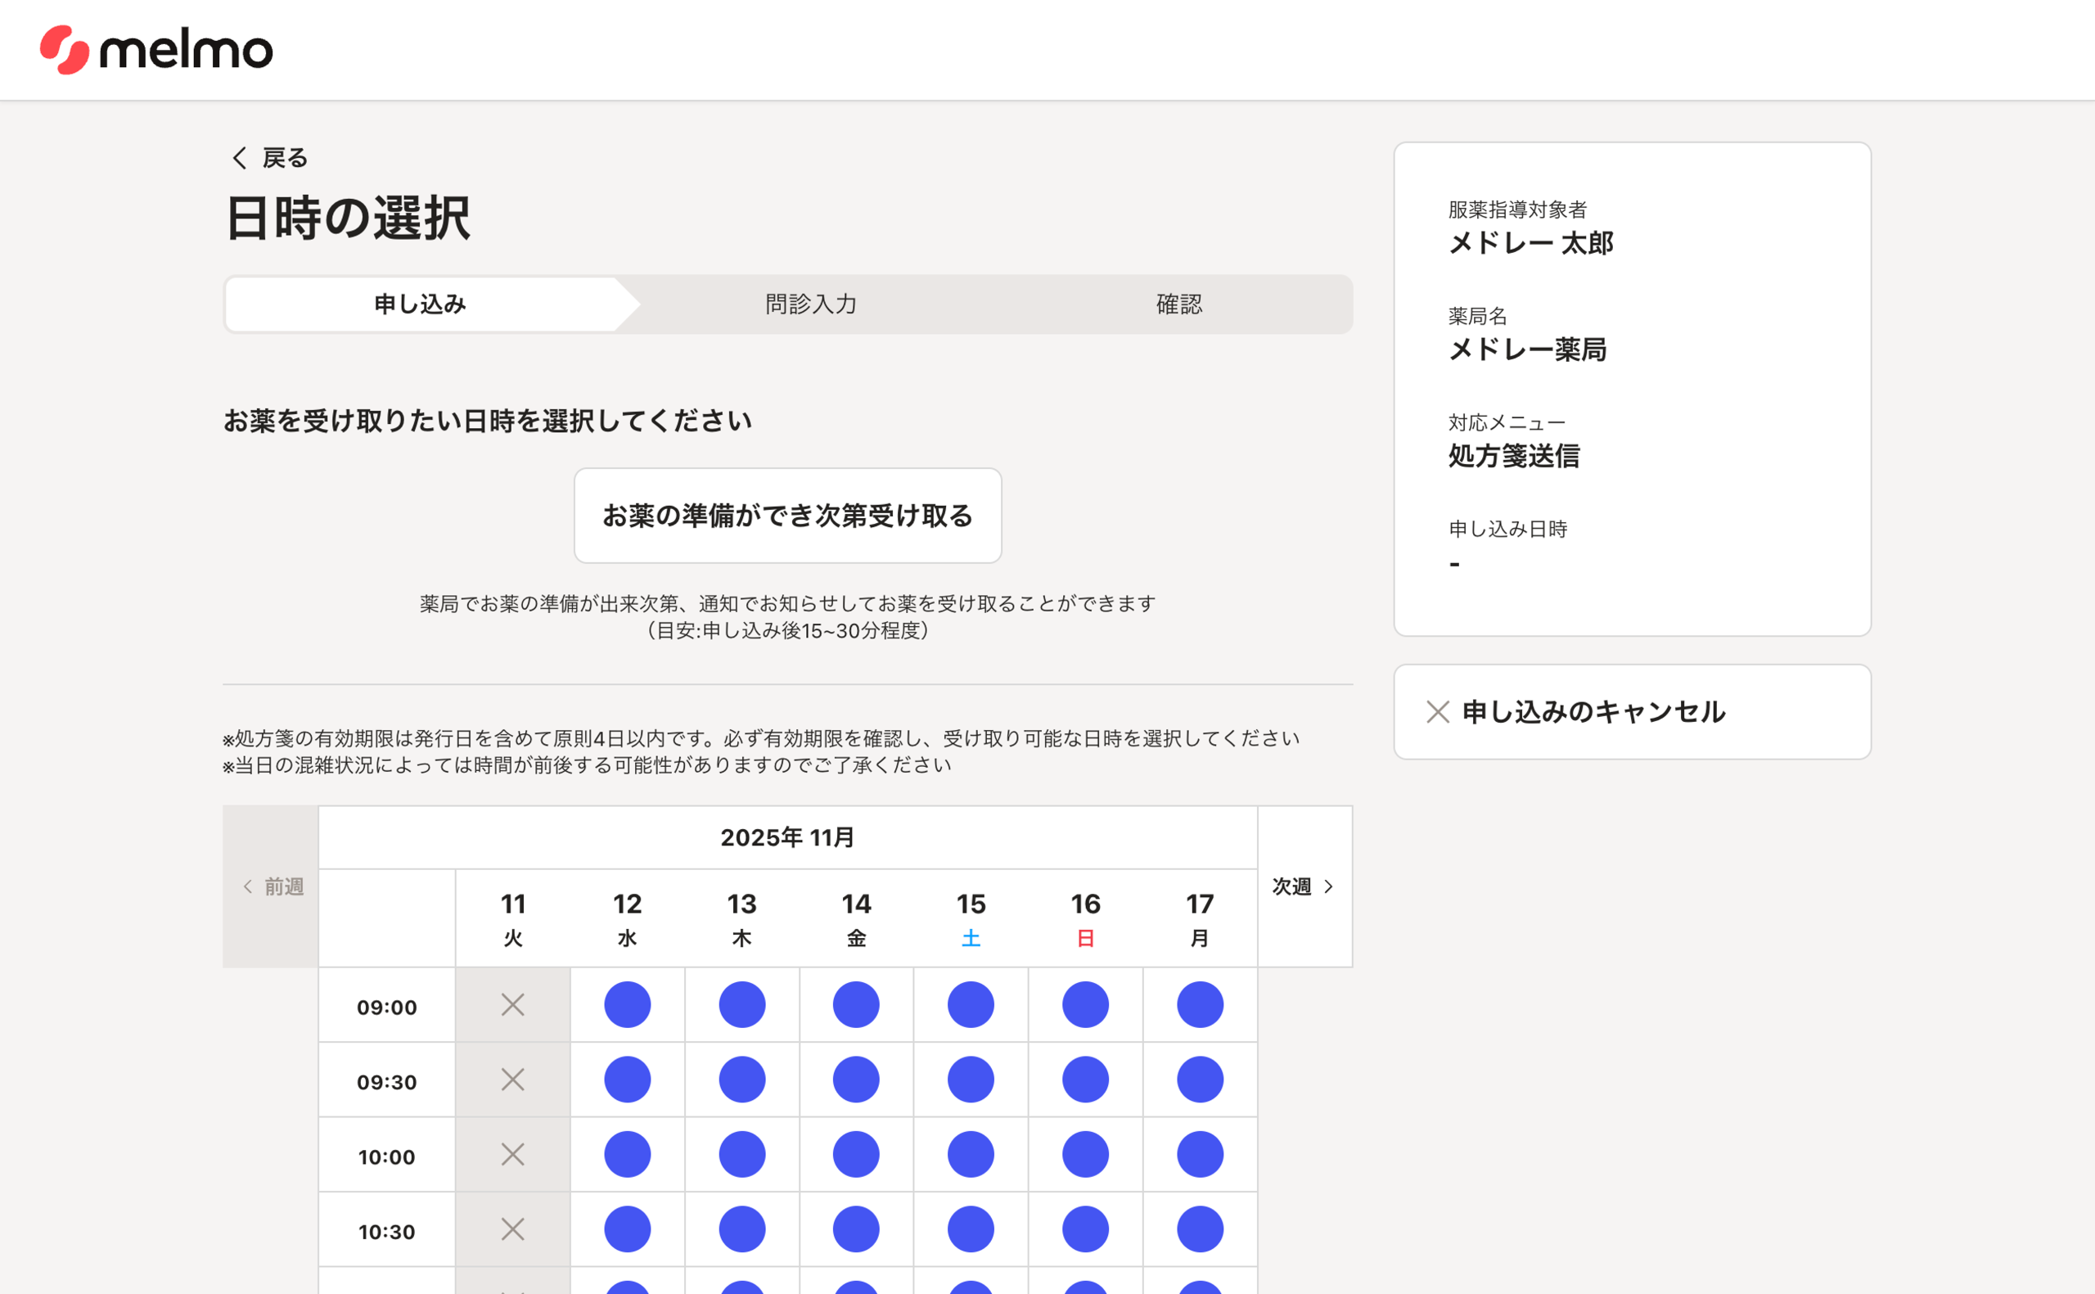Click unavailable X slot at 09:00 Tuesday
2095x1294 pixels.
coord(512,1005)
